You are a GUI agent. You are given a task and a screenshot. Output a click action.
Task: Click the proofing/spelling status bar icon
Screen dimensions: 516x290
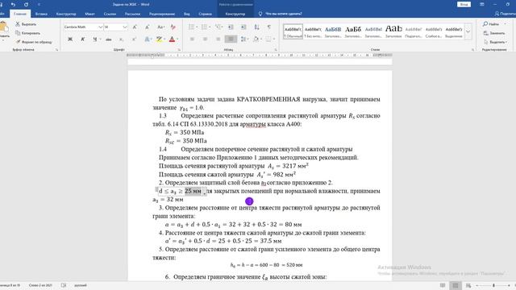click(x=64, y=285)
